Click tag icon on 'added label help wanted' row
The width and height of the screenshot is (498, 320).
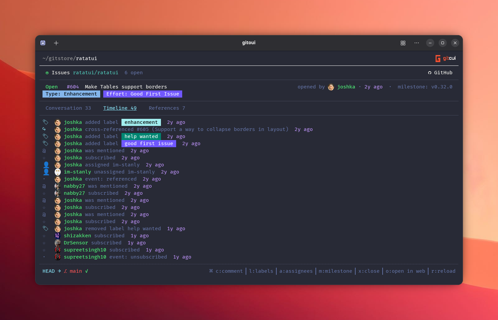pyautogui.click(x=46, y=136)
